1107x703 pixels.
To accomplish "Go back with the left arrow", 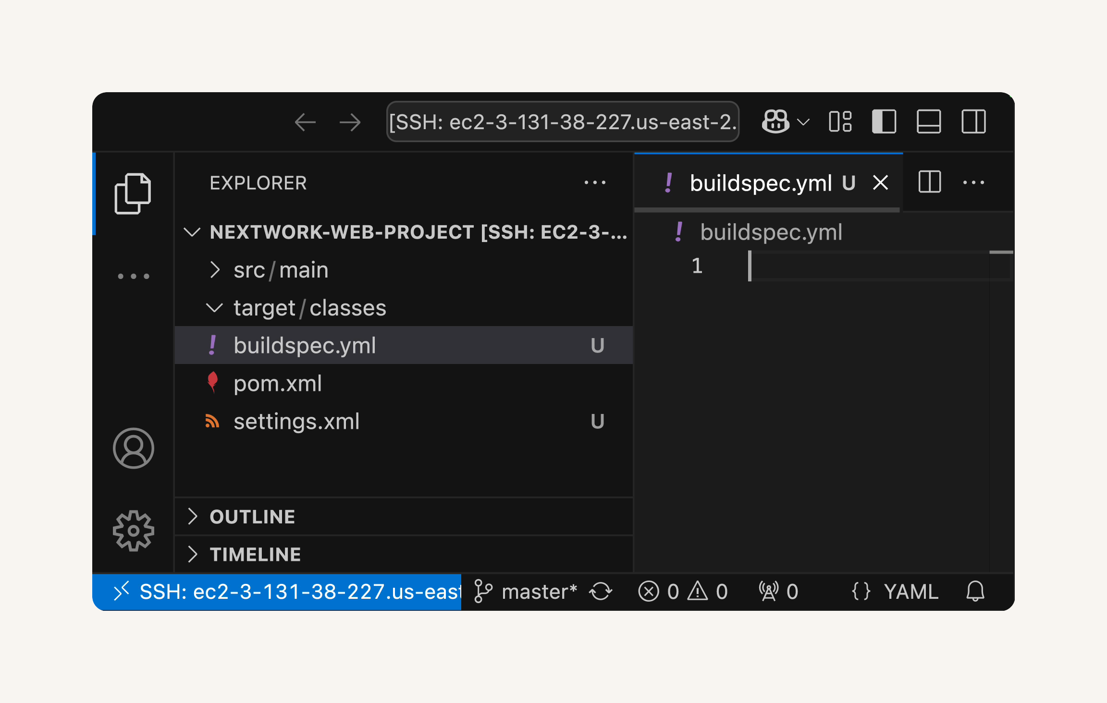I will 305,122.
